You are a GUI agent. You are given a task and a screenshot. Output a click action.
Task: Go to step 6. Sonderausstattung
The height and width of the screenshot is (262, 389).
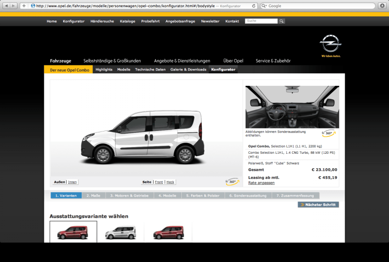(248, 196)
